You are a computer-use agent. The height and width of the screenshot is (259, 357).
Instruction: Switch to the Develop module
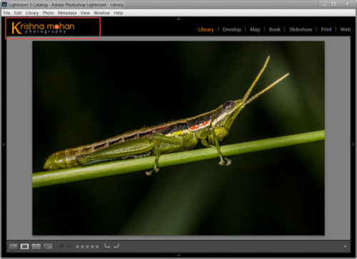(x=232, y=29)
